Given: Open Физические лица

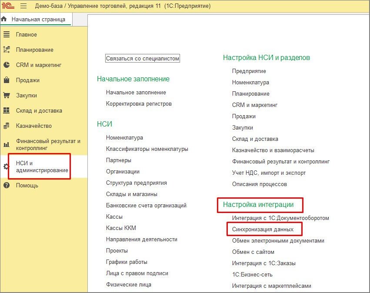Looking at the screenshot, I should pyautogui.click(x=129, y=284).
